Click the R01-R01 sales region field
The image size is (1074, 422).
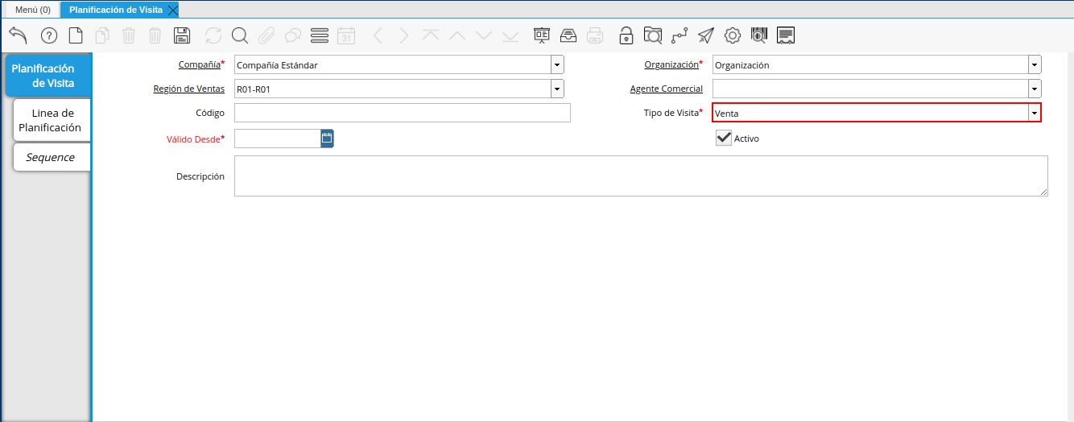393,89
